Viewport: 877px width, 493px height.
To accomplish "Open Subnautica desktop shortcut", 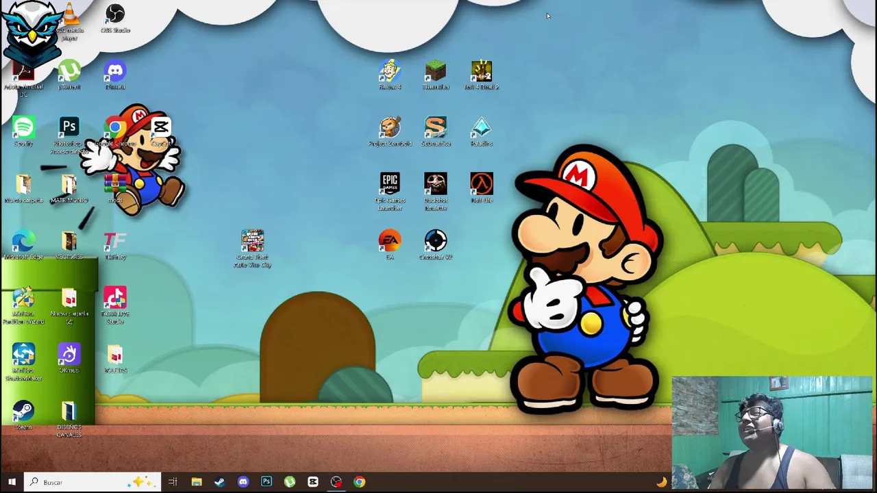I will [436, 128].
